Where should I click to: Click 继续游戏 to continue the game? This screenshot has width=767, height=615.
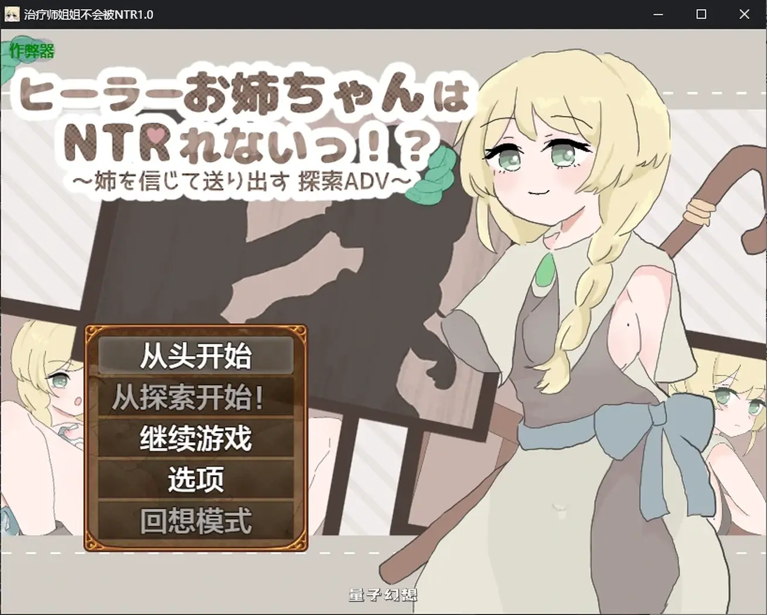[196, 438]
